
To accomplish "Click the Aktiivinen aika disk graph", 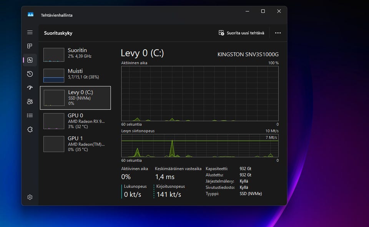I will pos(200,94).
